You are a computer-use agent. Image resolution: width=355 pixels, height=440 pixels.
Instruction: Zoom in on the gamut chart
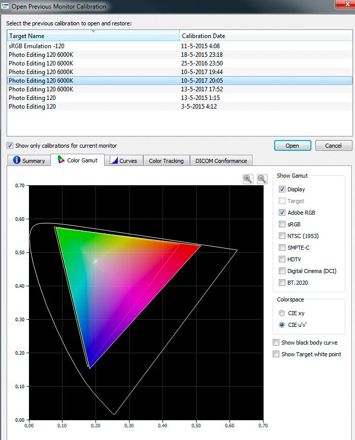click(248, 179)
